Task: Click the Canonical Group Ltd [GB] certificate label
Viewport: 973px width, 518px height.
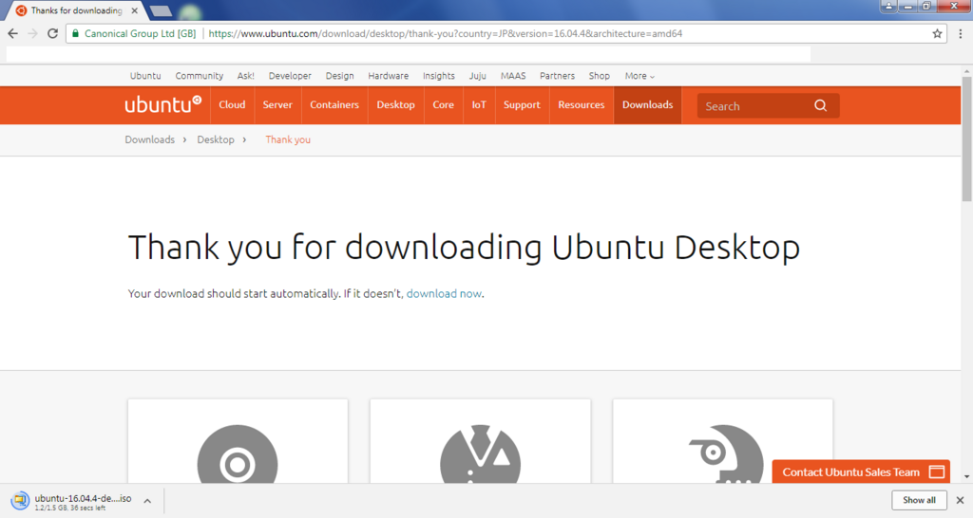Action: [x=140, y=33]
